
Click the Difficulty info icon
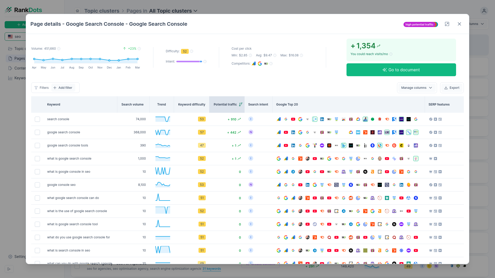pyautogui.click(x=192, y=51)
